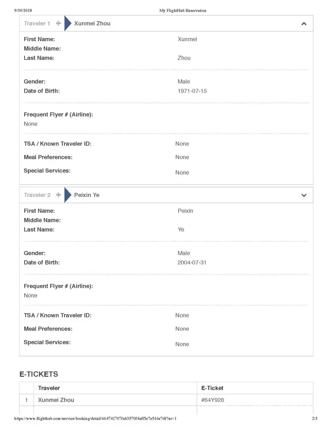Click the Traveler column header
The width and height of the screenshot is (332, 429).
49,388
